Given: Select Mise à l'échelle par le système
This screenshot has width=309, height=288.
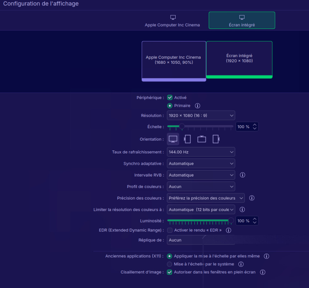Looking at the screenshot, I should click(x=170, y=264).
